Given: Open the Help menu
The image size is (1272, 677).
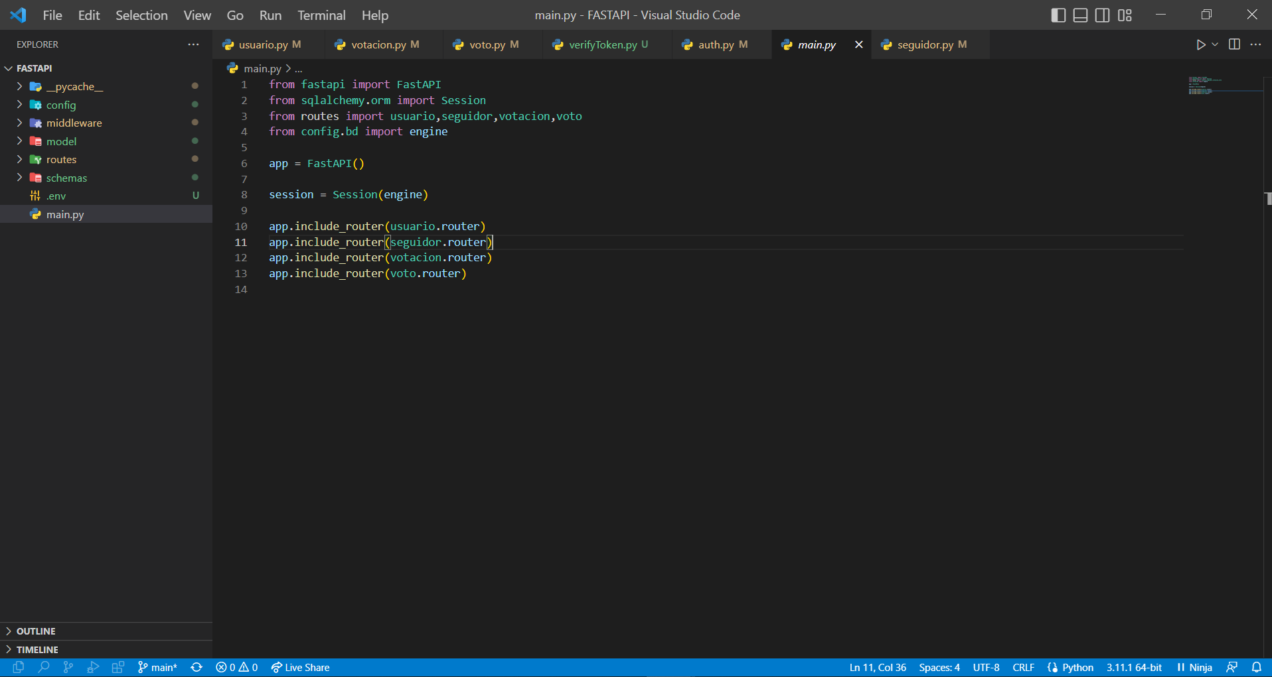Looking at the screenshot, I should tap(374, 15).
